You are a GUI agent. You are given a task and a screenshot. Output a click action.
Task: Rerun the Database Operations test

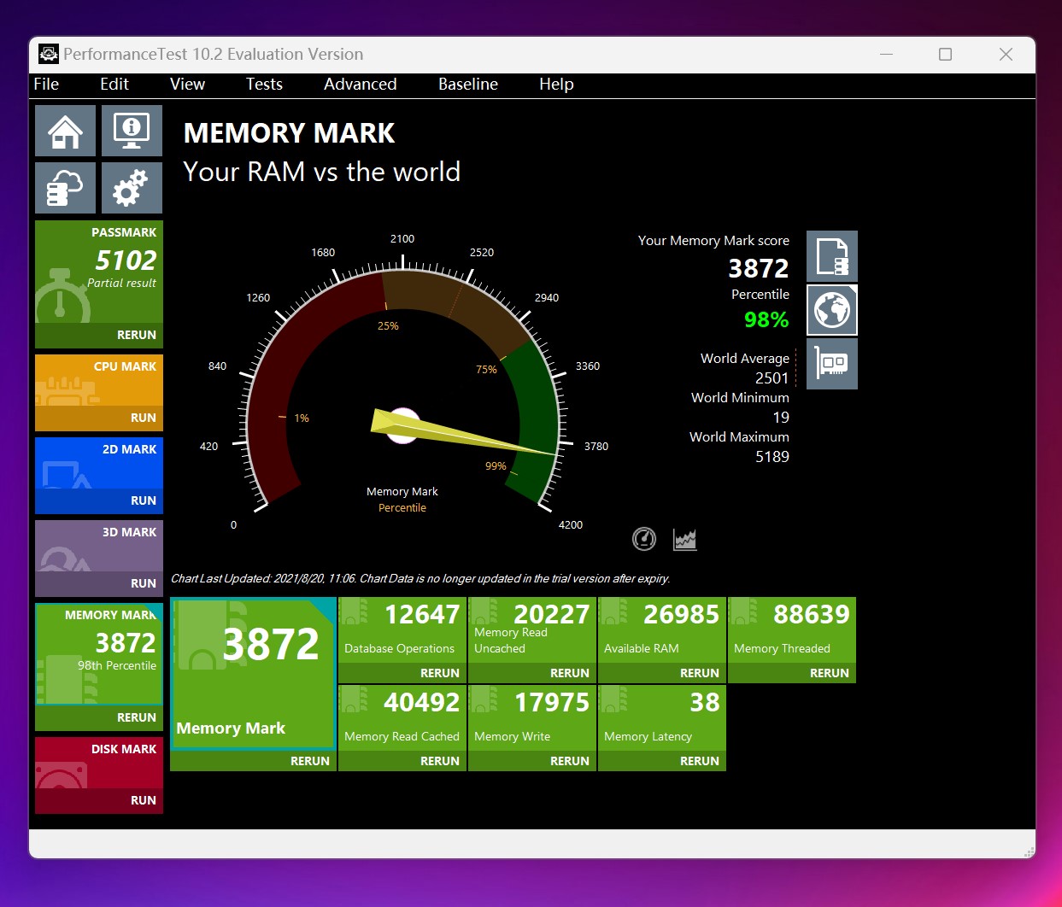pyautogui.click(x=439, y=673)
